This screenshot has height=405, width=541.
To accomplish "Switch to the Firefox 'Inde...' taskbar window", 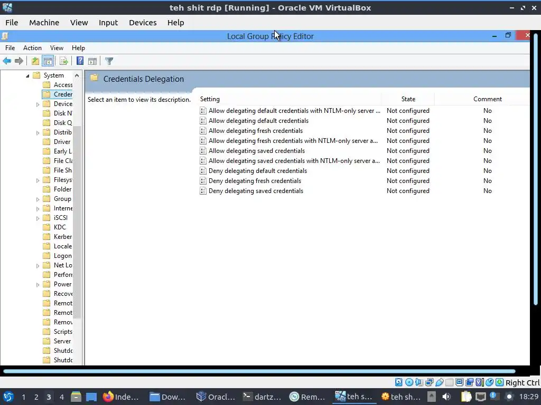I will point(121,397).
